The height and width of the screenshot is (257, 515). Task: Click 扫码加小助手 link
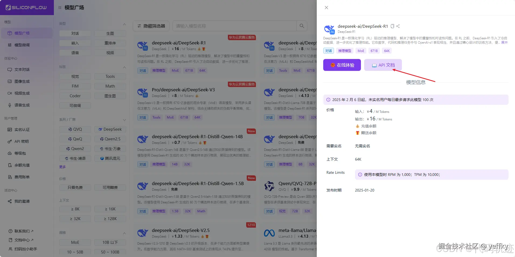coord(23,249)
